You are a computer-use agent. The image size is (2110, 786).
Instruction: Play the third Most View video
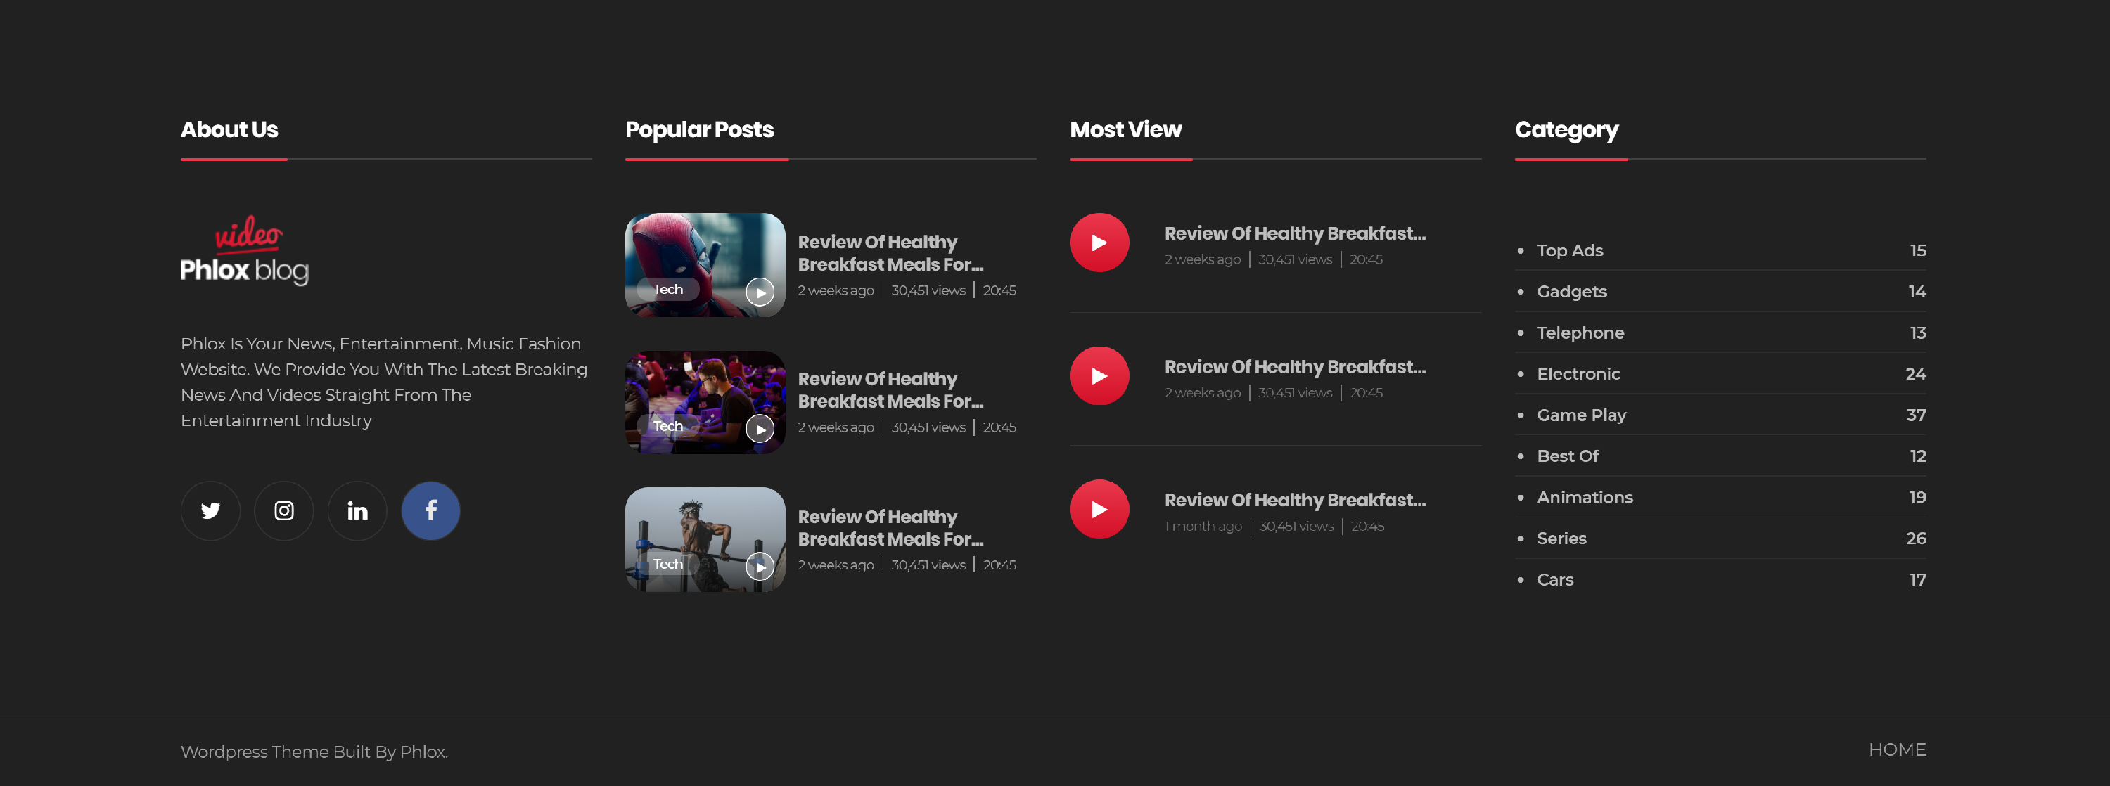click(1099, 508)
